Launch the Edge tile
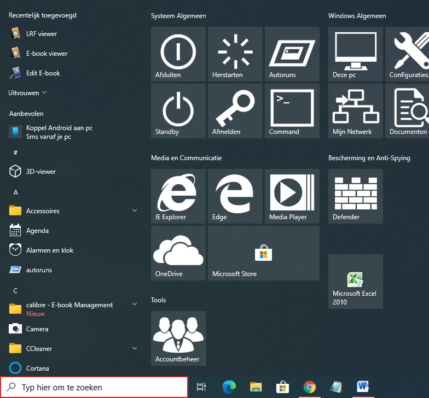The height and width of the screenshot is (398, 429). (235, 196)
